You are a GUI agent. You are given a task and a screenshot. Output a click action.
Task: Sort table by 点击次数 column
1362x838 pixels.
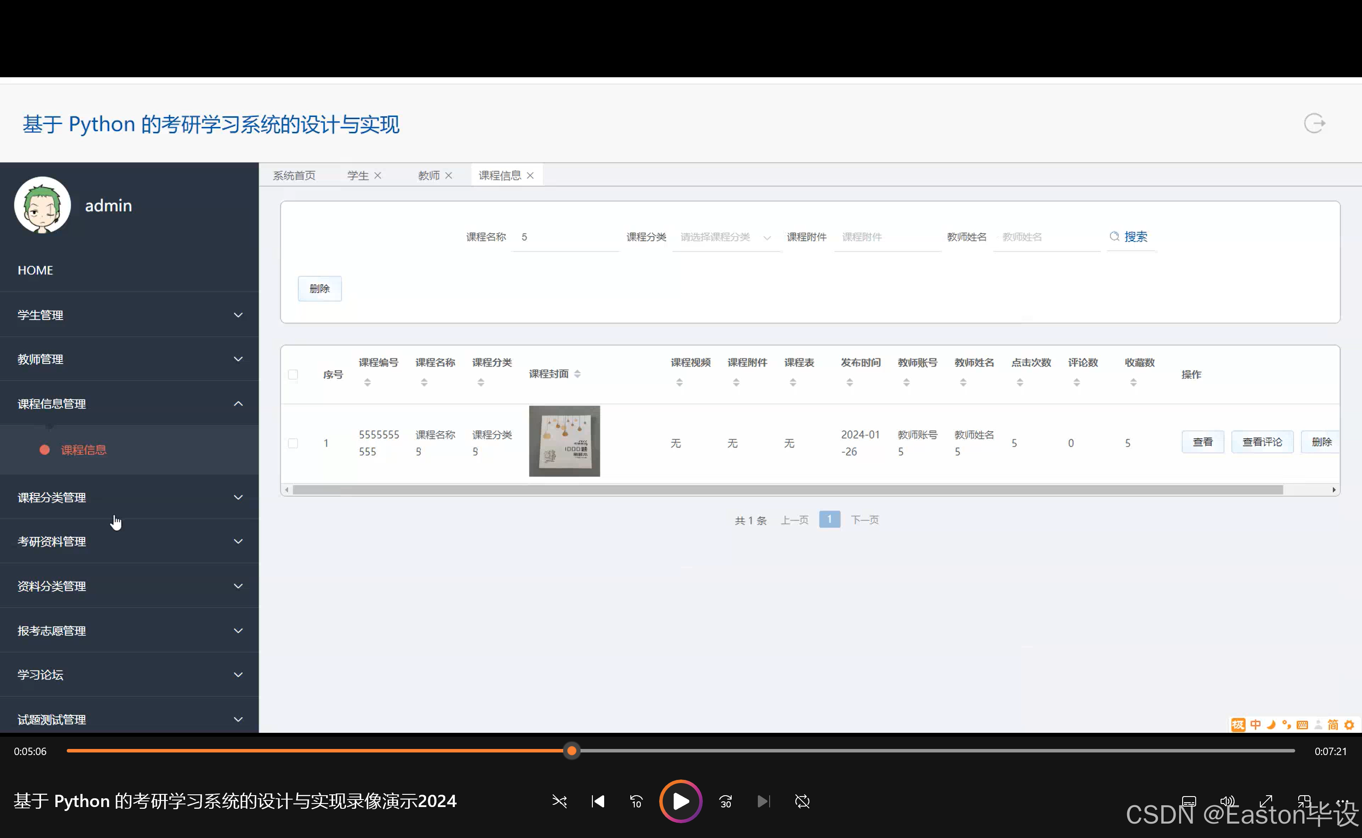(1020, 382)
